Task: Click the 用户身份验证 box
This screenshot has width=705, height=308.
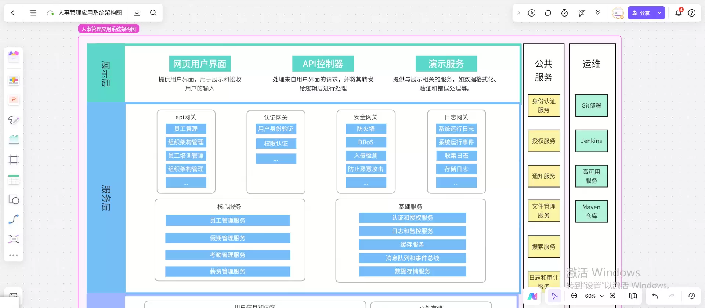Action: pos(276,129)
